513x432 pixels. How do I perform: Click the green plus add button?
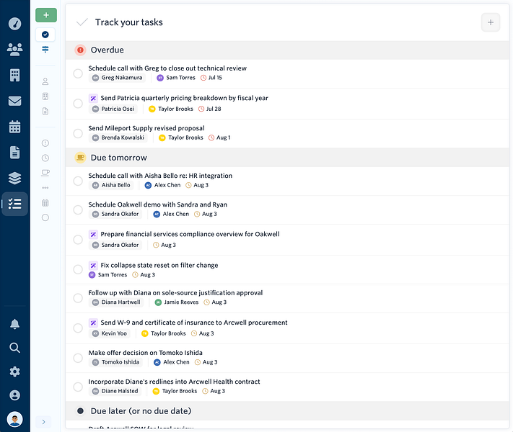click(46, 15)
